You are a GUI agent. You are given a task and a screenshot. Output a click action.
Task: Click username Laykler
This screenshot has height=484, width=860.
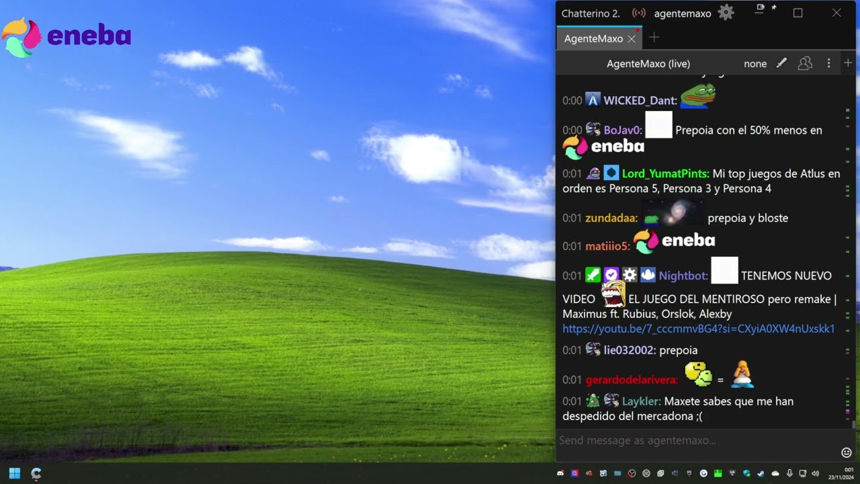[642, 401]
